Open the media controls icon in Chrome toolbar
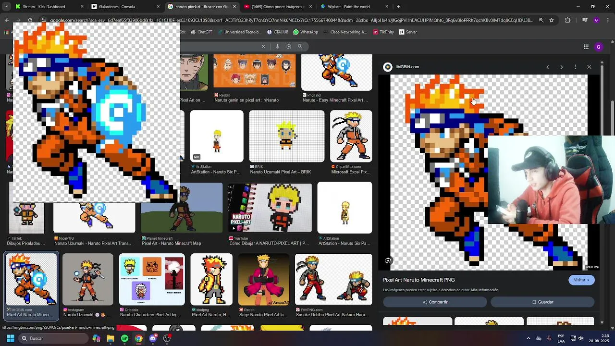Viewport: 615px width, 346px height. [585, 20]
